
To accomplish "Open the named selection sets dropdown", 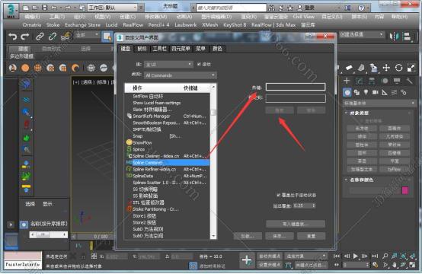I will coord(362,34).
